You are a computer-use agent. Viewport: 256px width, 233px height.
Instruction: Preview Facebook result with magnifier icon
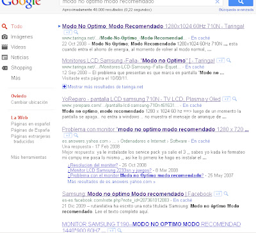(x=226, y=194)
